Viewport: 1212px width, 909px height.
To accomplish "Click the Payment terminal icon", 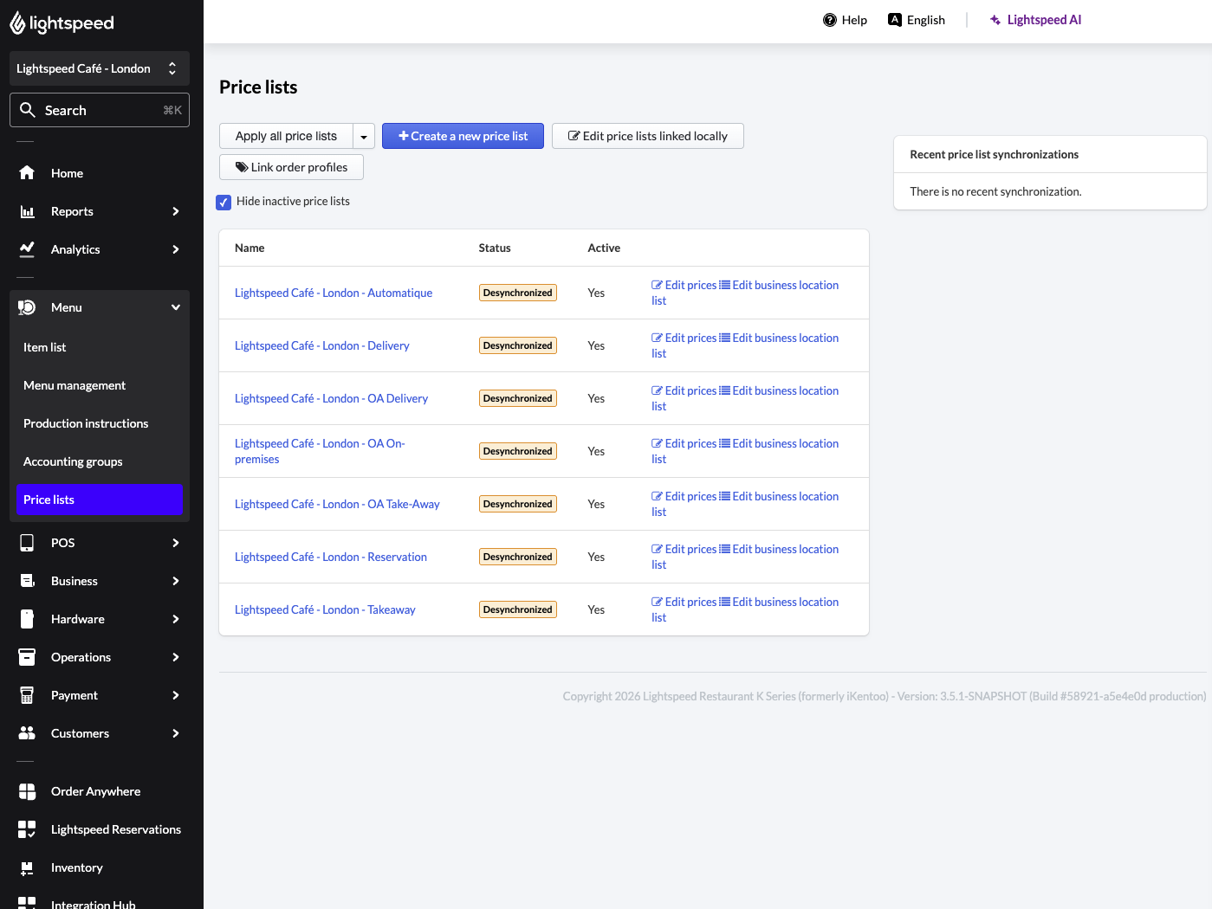I will tap(27, 695).
